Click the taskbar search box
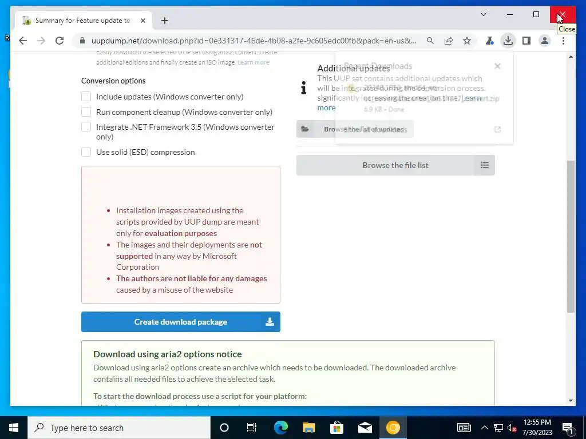This screenshot has width=586, height=439. tap(119, 428)
